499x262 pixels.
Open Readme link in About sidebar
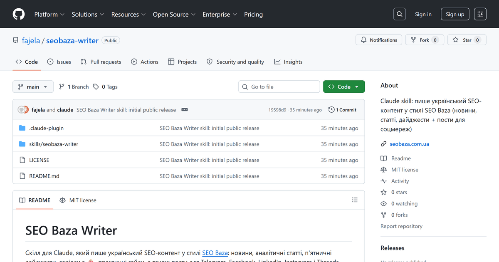coord(396,158)
